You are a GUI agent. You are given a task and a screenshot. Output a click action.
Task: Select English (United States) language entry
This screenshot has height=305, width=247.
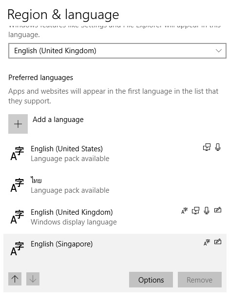click(x=115, y=153)
